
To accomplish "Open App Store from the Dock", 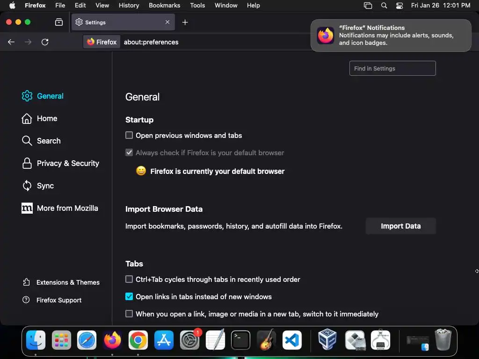I will (x=164, y=340).
